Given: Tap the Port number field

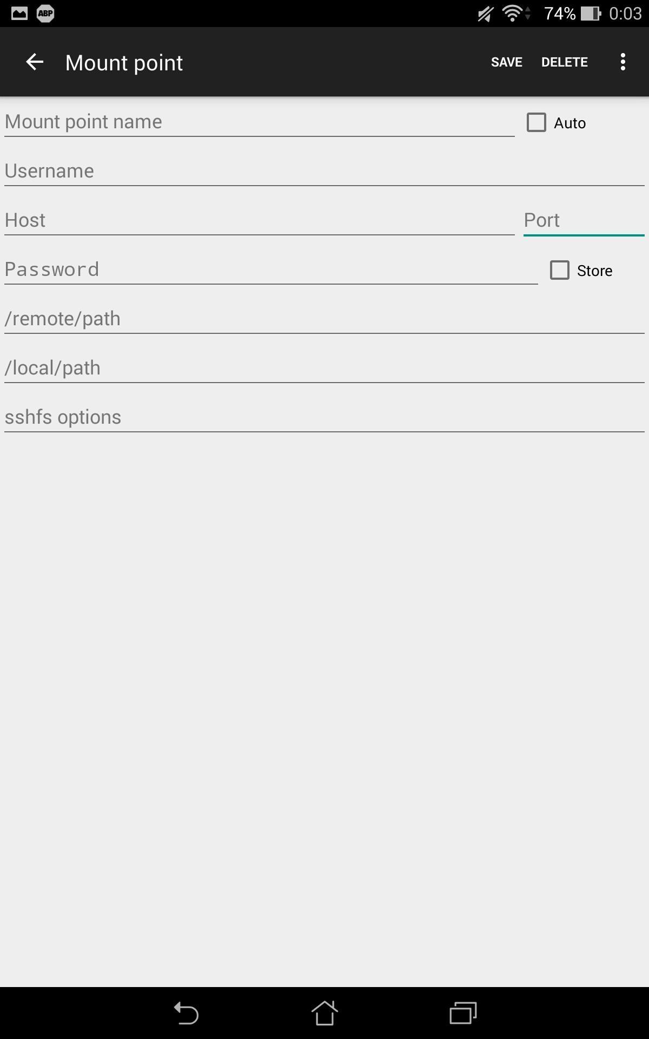Looking at the screenshot, I should click(x=583, y=220).
